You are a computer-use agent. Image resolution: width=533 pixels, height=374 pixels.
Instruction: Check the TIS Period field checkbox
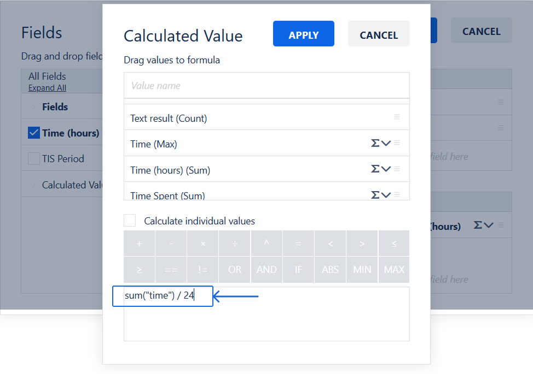[x=34, y=159]
